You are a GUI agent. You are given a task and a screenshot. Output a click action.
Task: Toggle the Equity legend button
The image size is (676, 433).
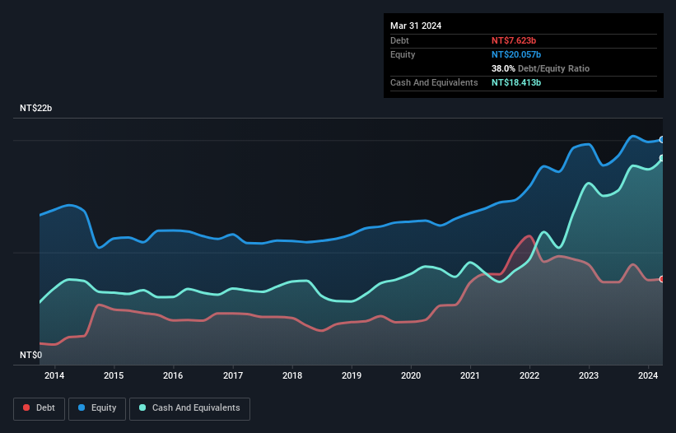click(x=97, y=408)
